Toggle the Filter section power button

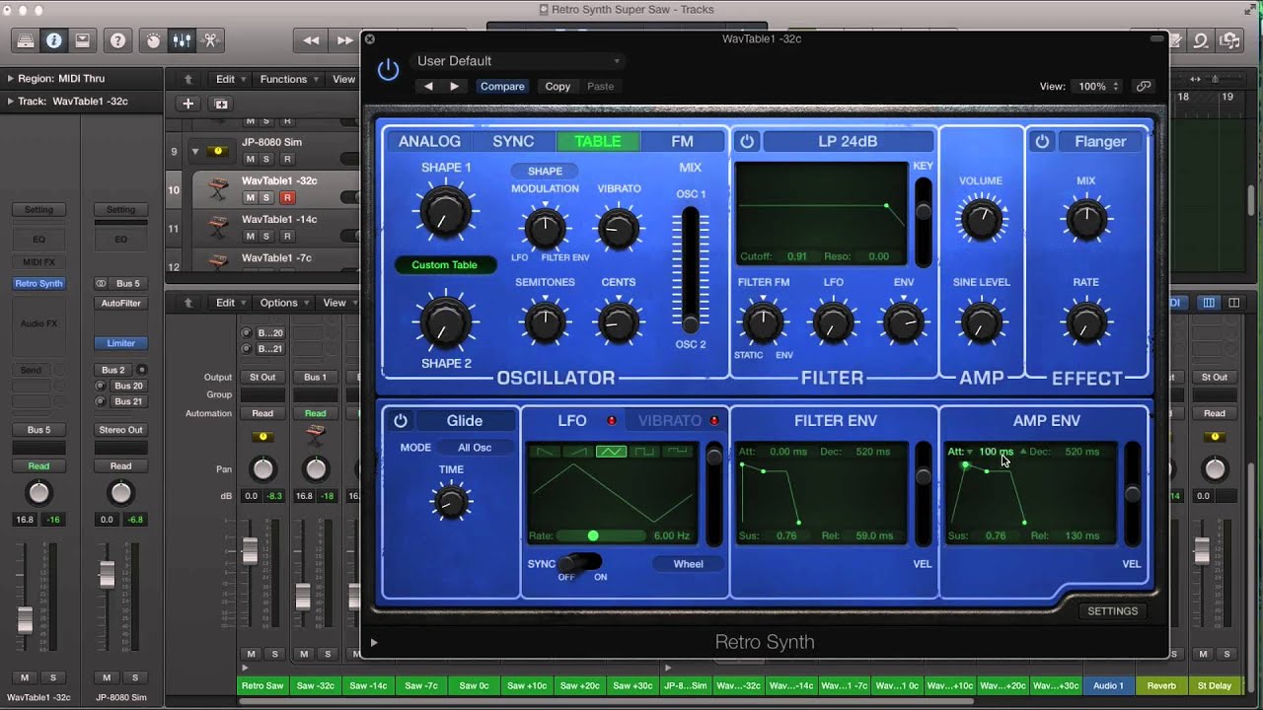pos(747,141)
